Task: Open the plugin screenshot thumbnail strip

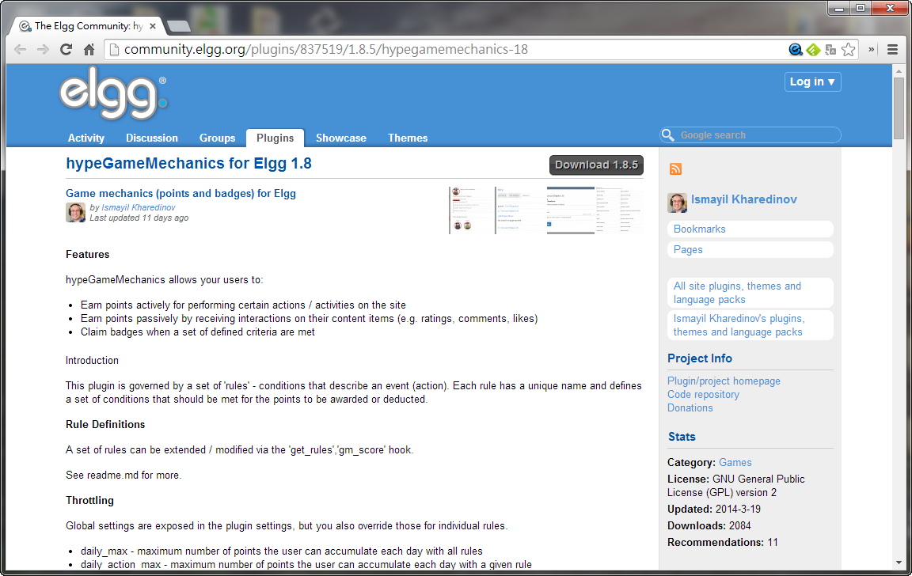Action: [545, 210]
